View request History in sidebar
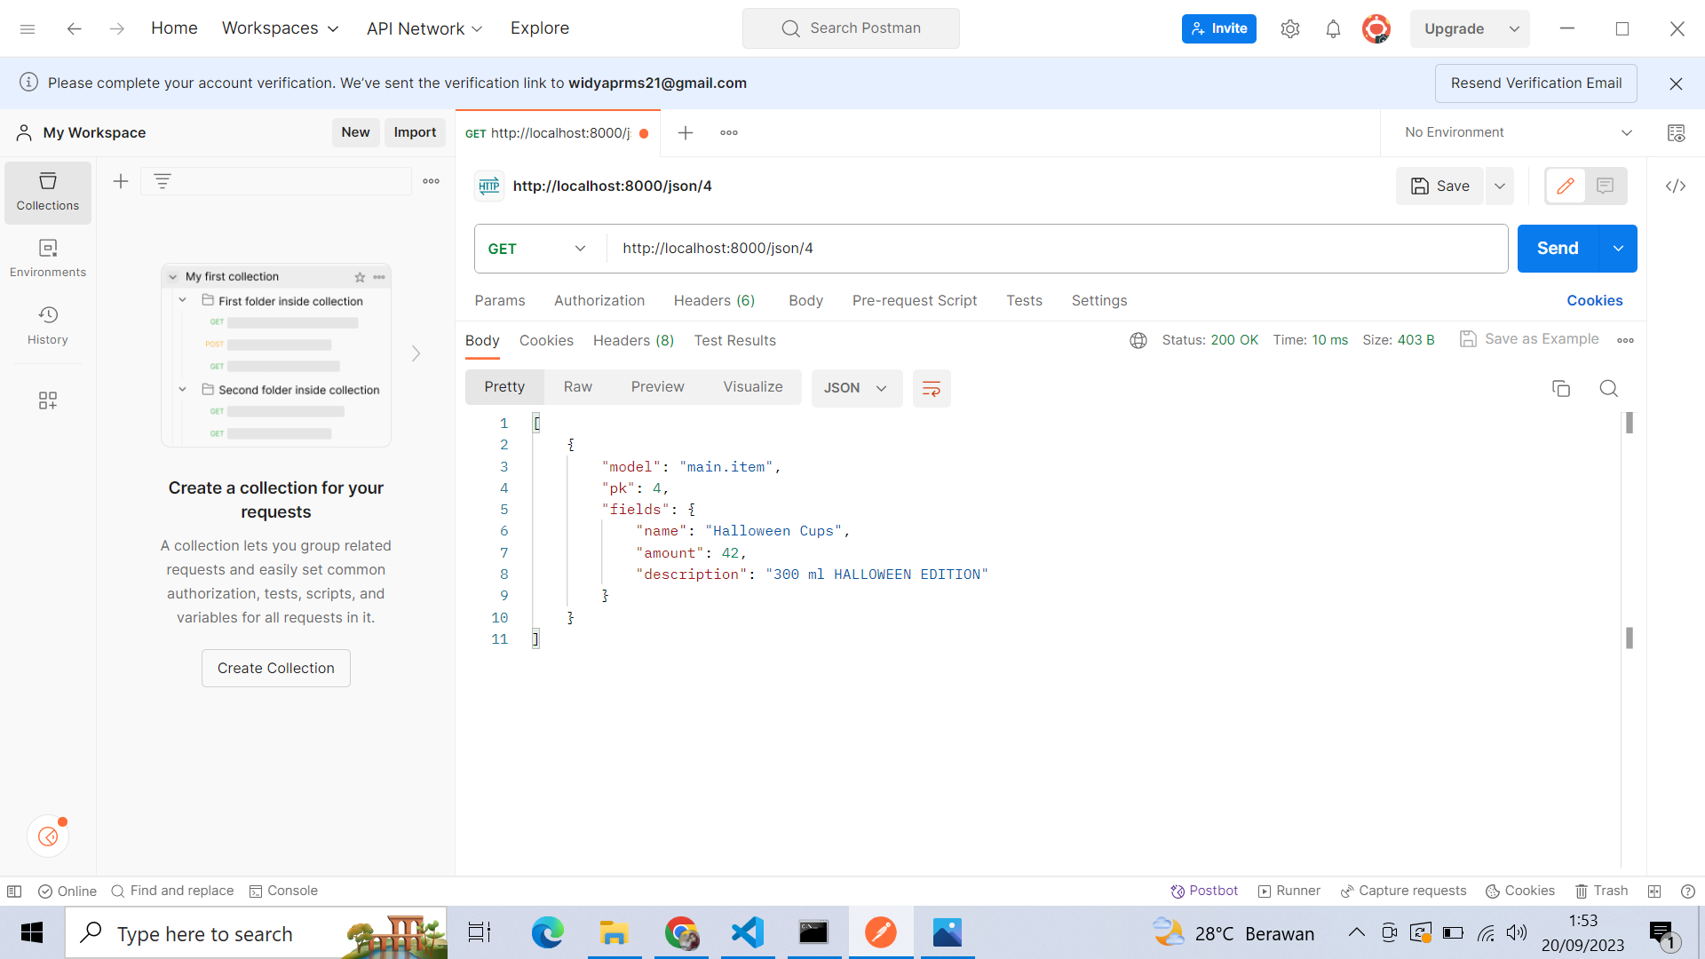 (x=47, y=324)
